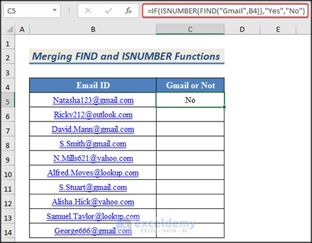Viewport: 312px width, 243px height.
Task: Click the 'Gmail or Not' header cell
Action: pyautogui.click(x=190, y=85)
